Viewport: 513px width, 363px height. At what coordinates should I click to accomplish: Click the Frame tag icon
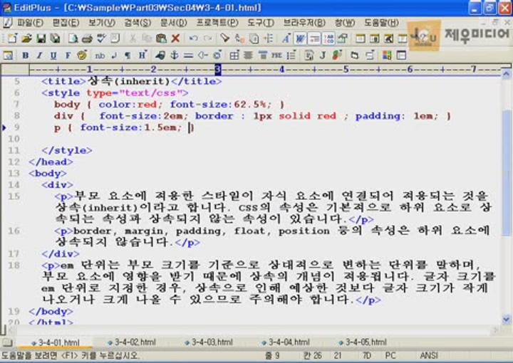tap(401, 56)
